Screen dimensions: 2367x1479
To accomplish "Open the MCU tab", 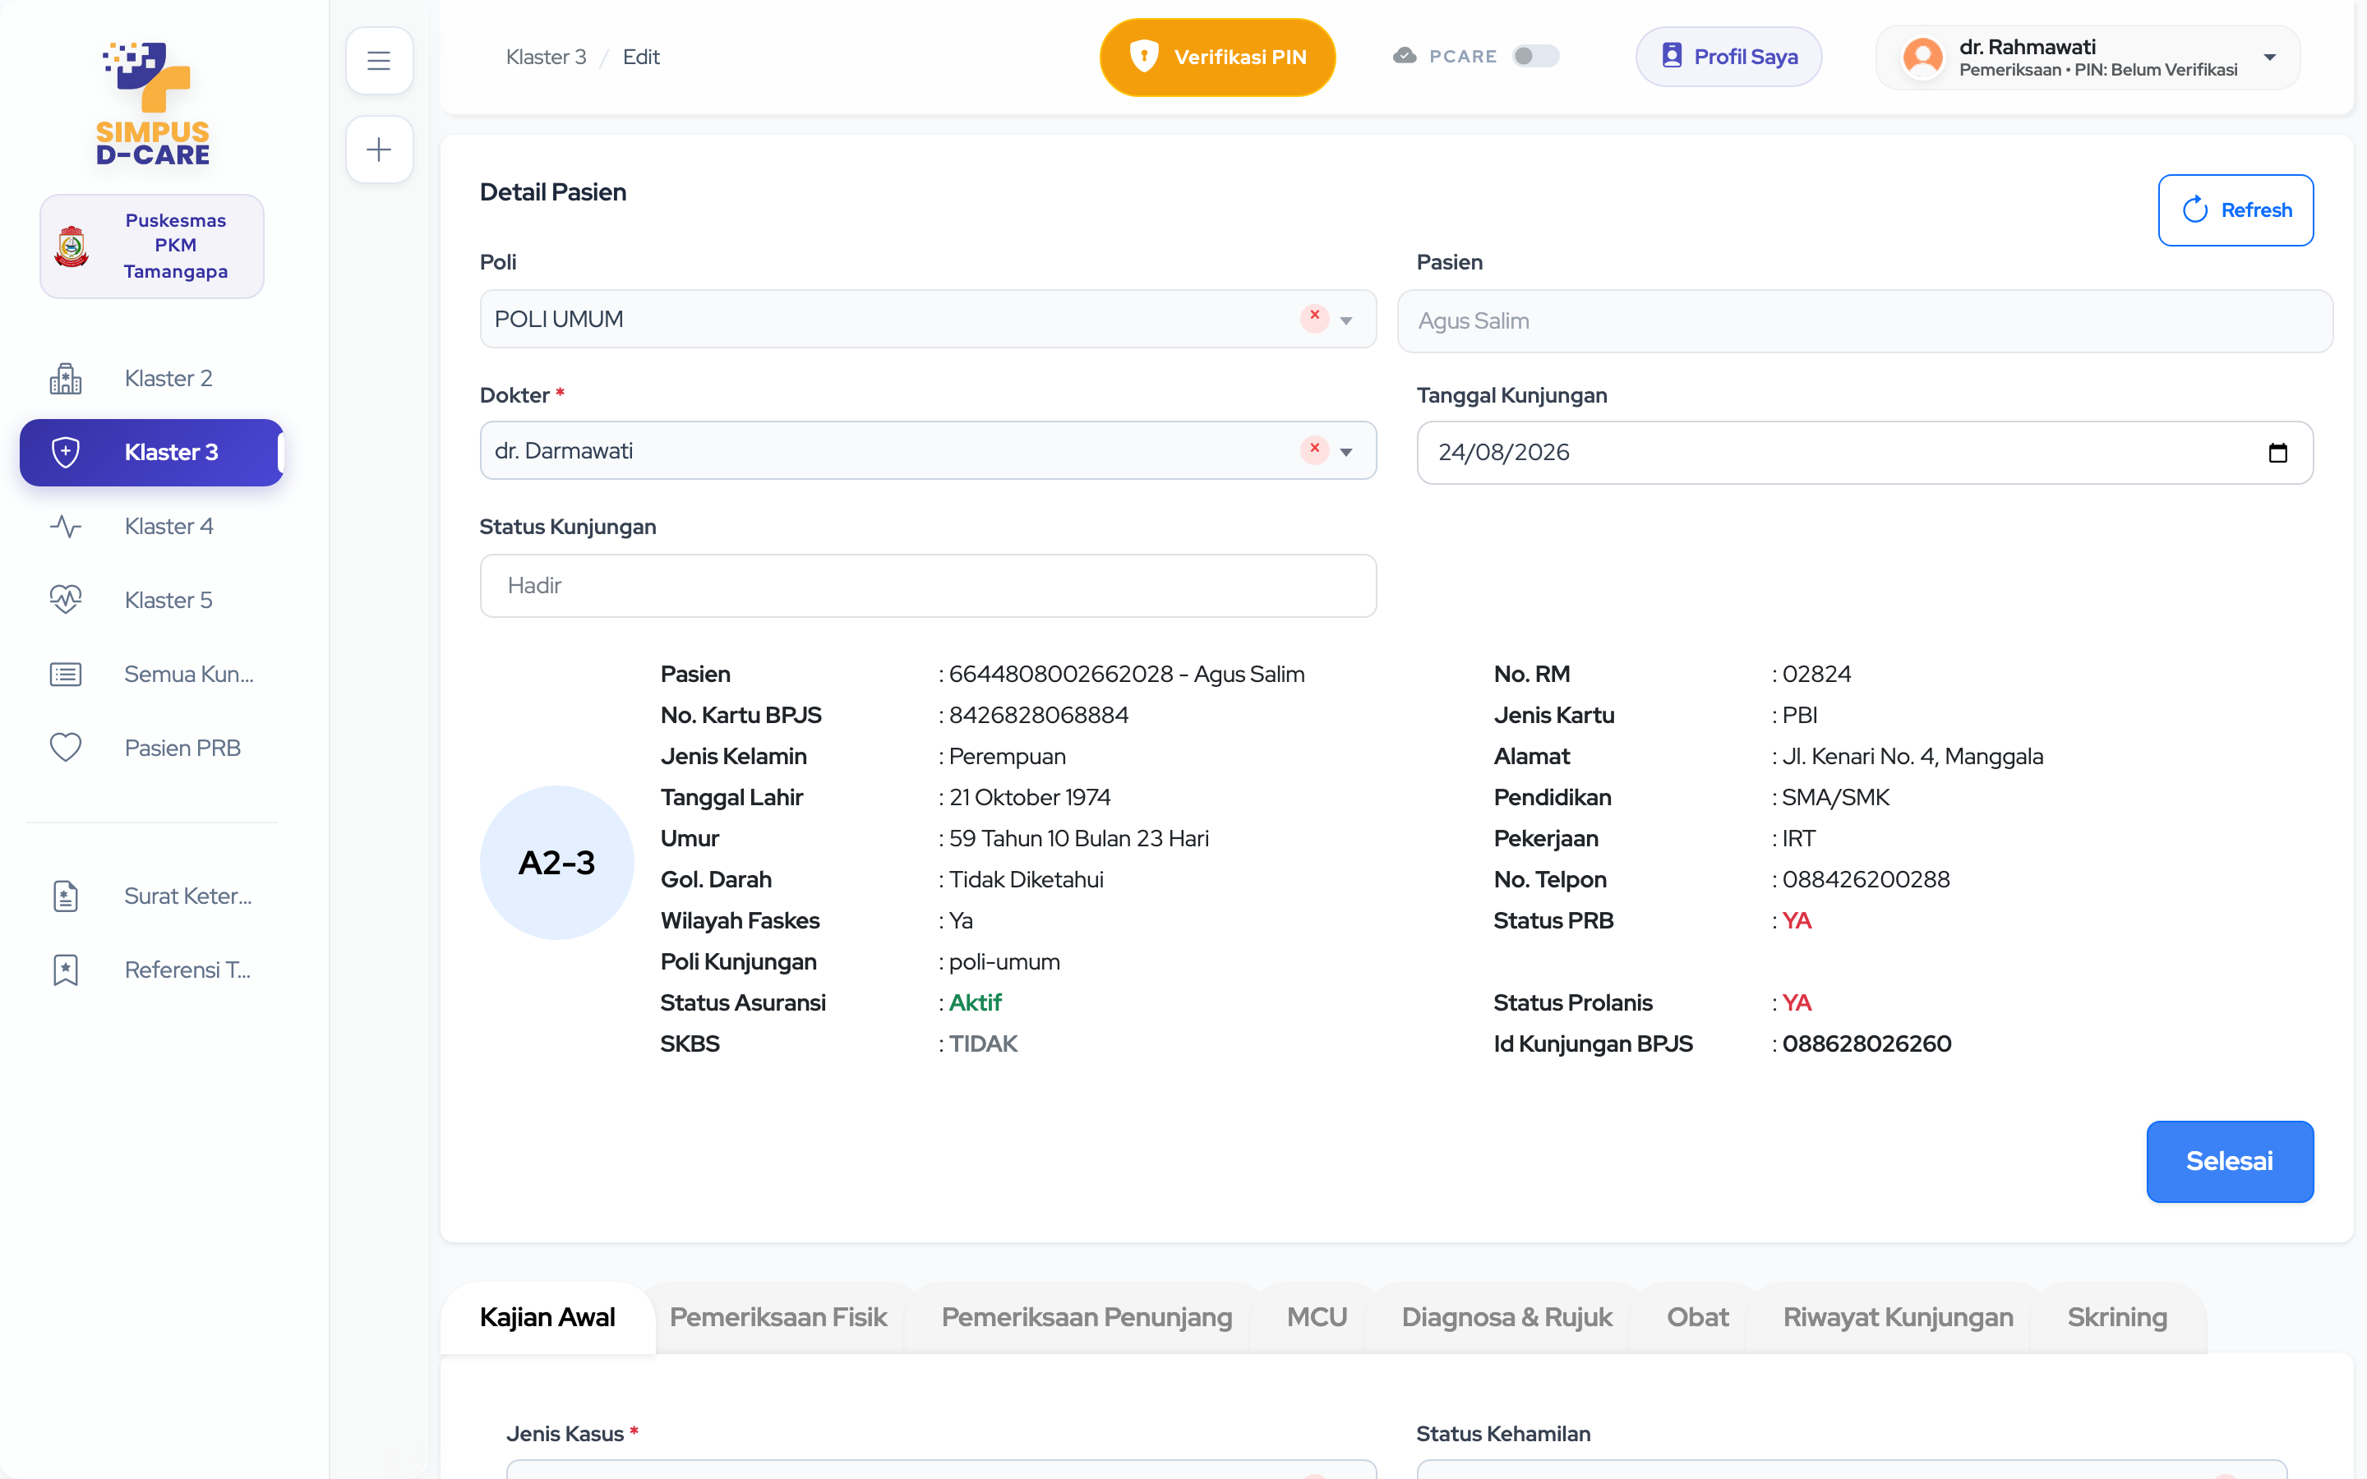I will point(1317,1318).
